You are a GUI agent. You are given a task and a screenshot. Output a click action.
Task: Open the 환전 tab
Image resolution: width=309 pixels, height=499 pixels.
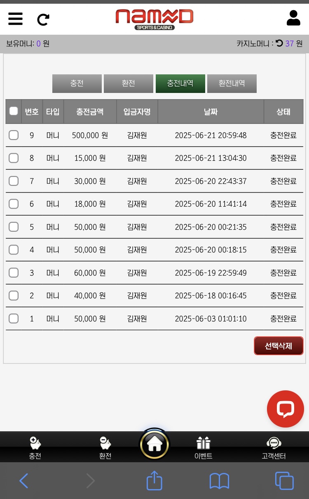click(x=129, y=83)
